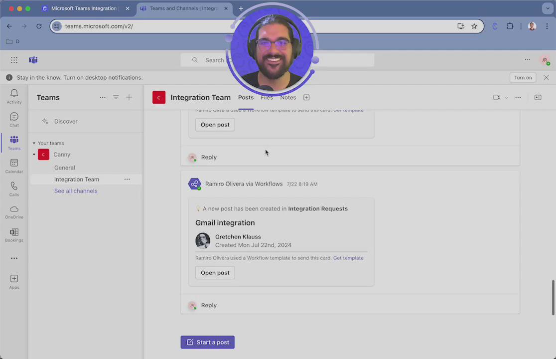
Task: Click See all channels link
Action: (x=76, y=191)
